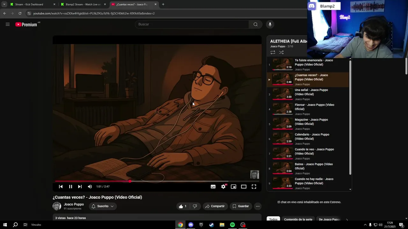This screenshot has height=229, width=408.
Task: Open a new browser tab
Action: (x=163, y=4)
